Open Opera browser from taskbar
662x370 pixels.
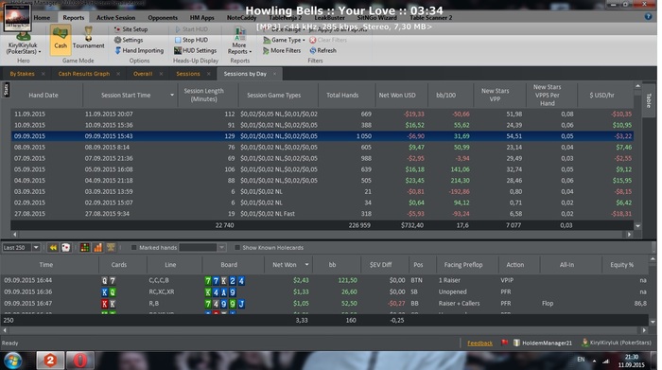coord(80,361)
